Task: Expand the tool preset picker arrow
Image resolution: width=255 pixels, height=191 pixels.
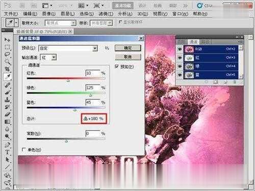Action: [16, 22]
